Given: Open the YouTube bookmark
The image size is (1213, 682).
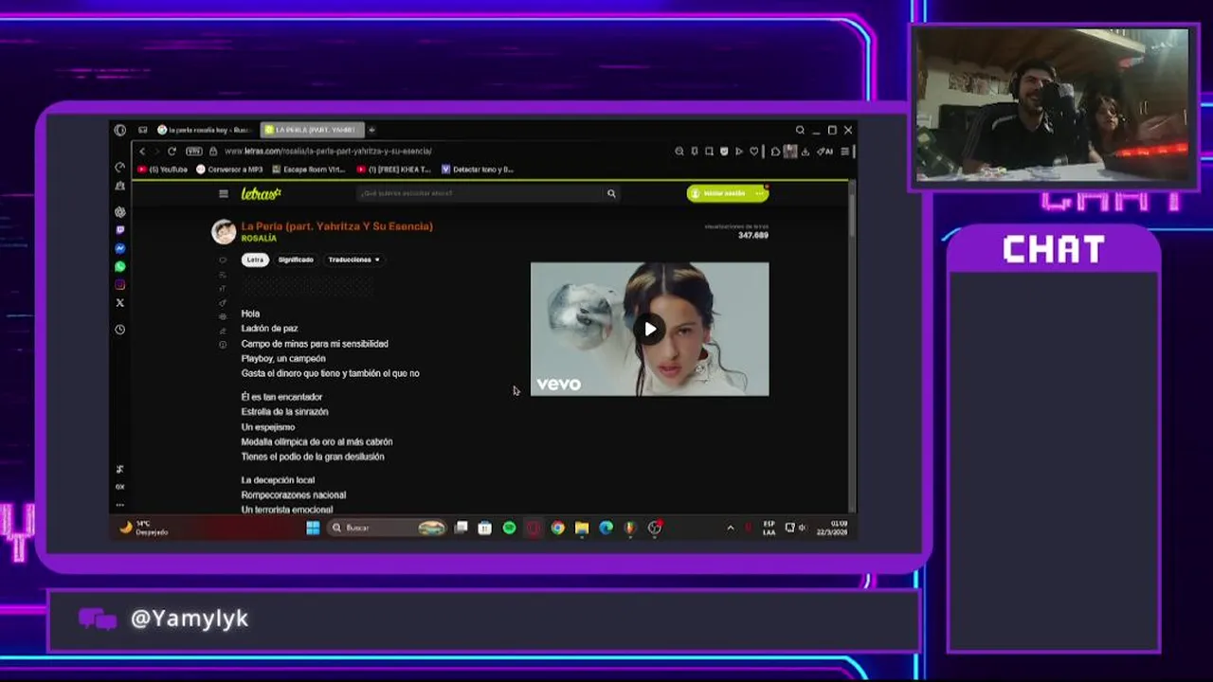Looking at the screenshot, I should click(163, 170).
